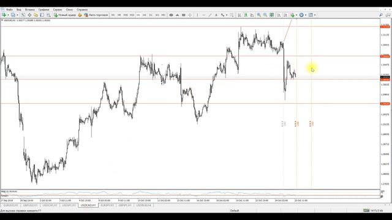Switch to the EURJPY,H1 chart tab
This screenshot has width=392, height=220.
[107, 205]
